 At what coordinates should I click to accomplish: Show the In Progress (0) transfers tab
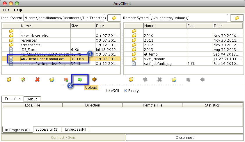17,130
